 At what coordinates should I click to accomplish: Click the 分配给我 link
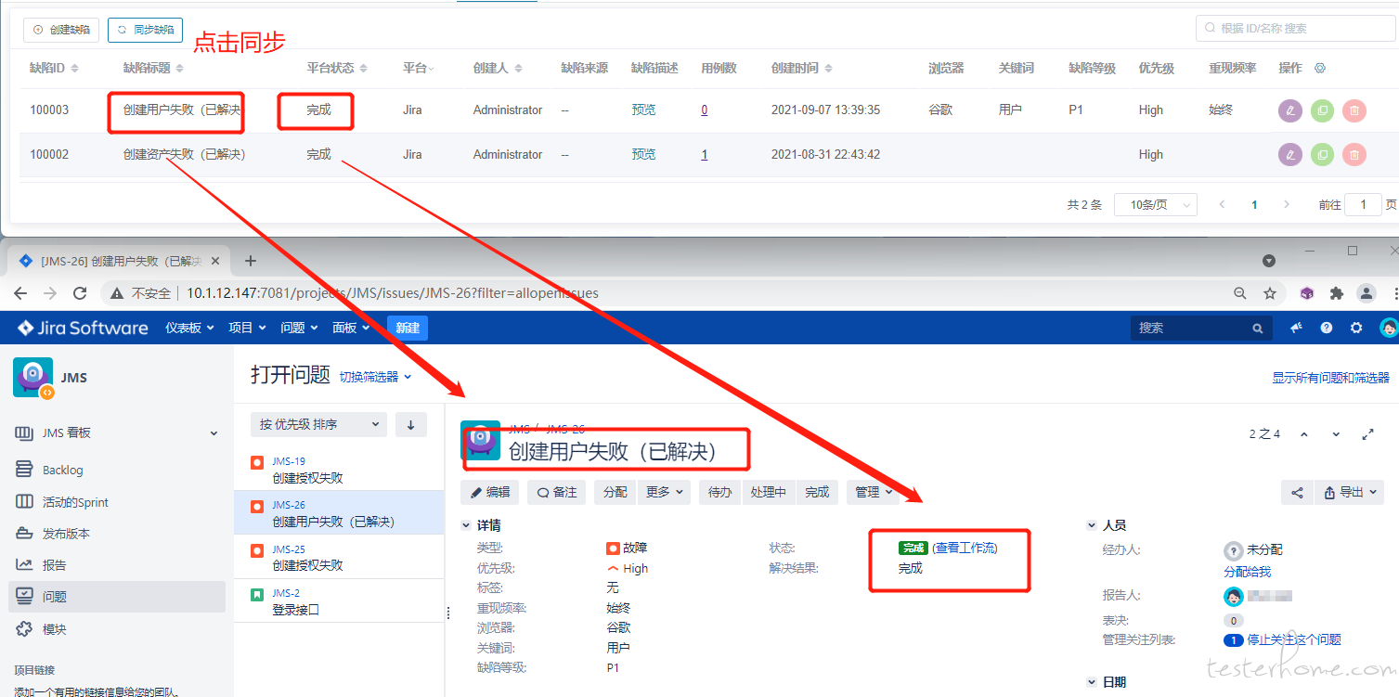1247,572
